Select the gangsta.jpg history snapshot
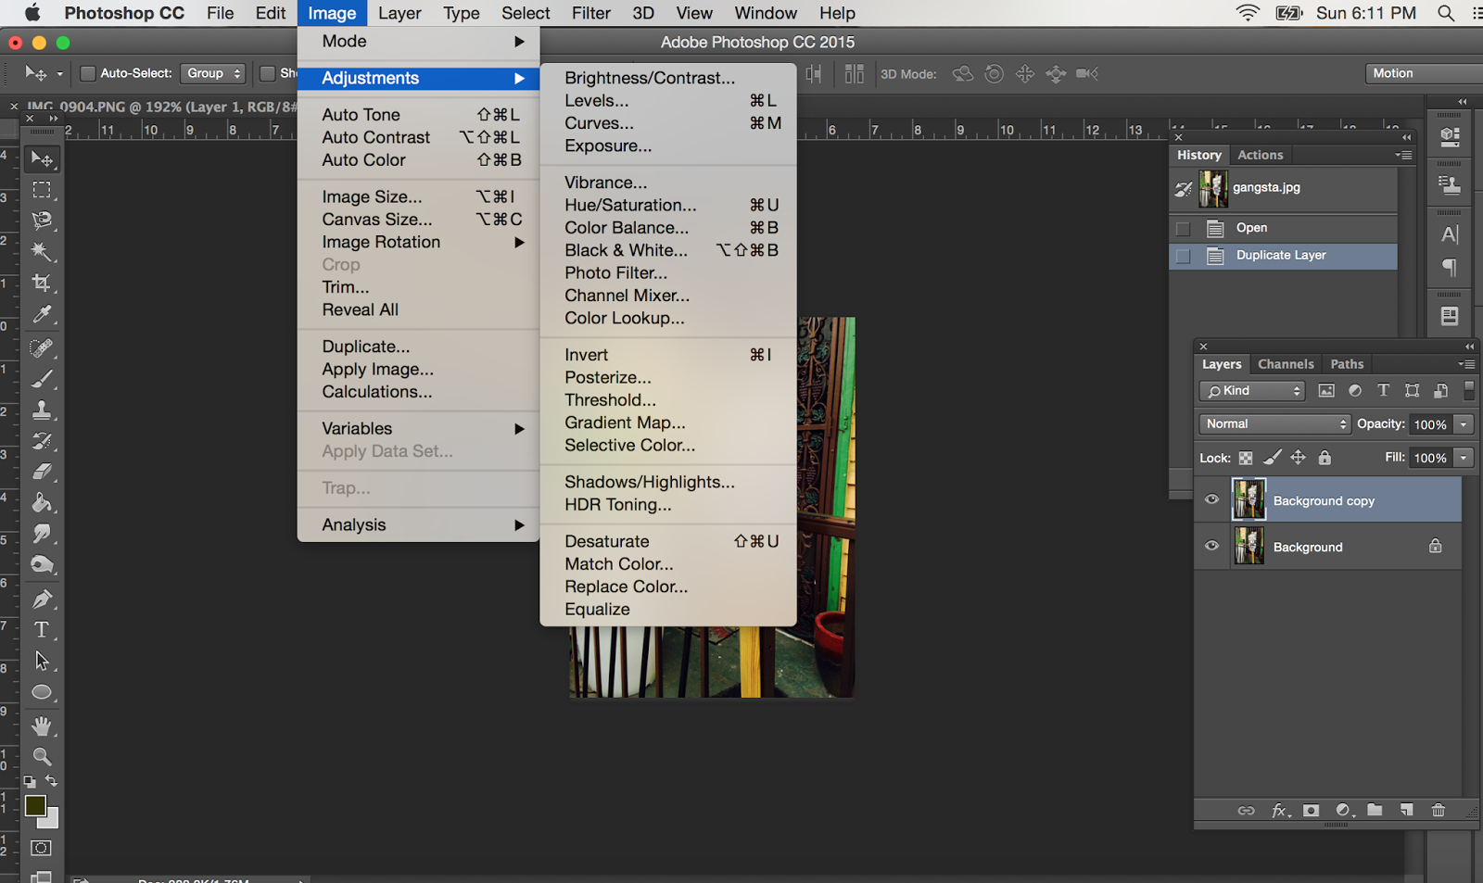 (1285, 188)
